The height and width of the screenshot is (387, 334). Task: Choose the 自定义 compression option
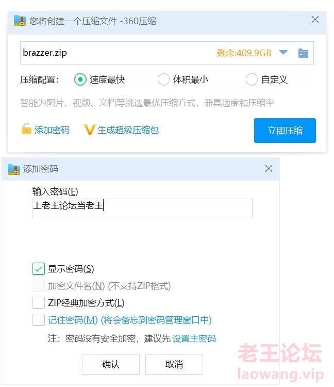point(252,79)
